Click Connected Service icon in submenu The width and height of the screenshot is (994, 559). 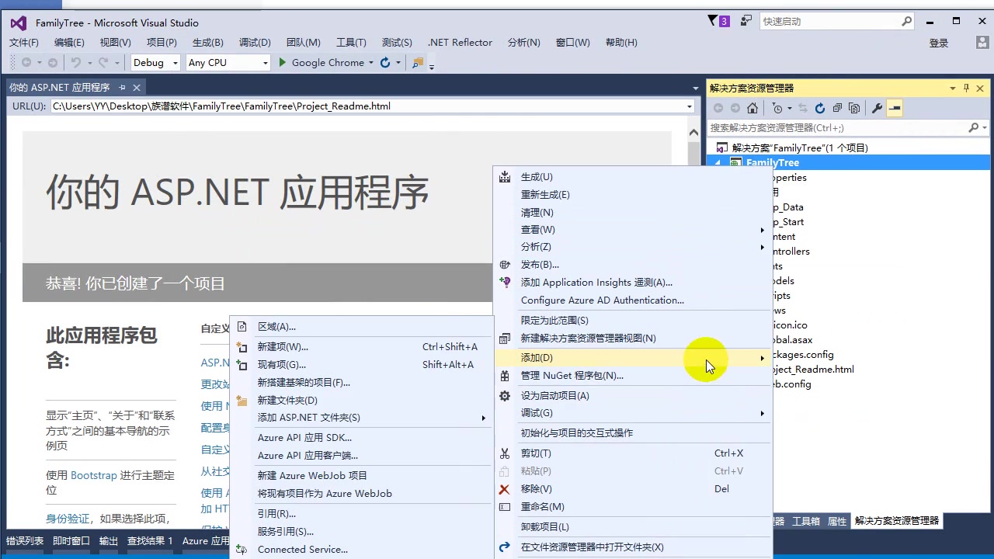[242, 550]
